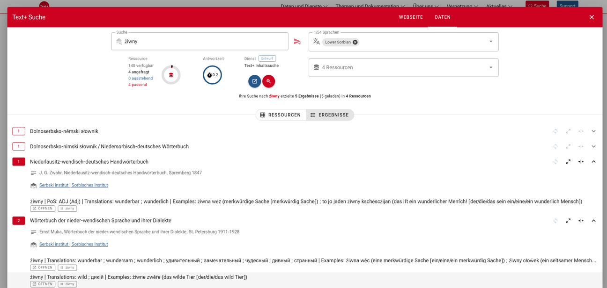Click the send search arrow icon

(x=297, y=41)
